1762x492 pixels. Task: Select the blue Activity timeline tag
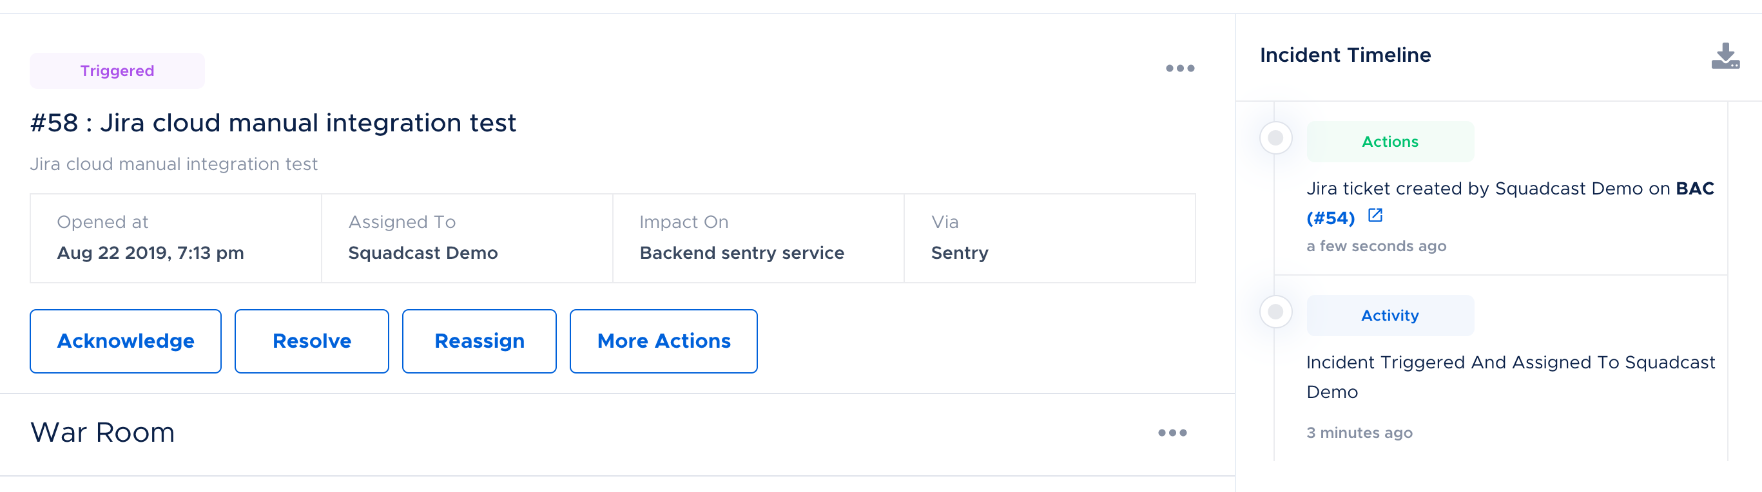click(1389, 316)
